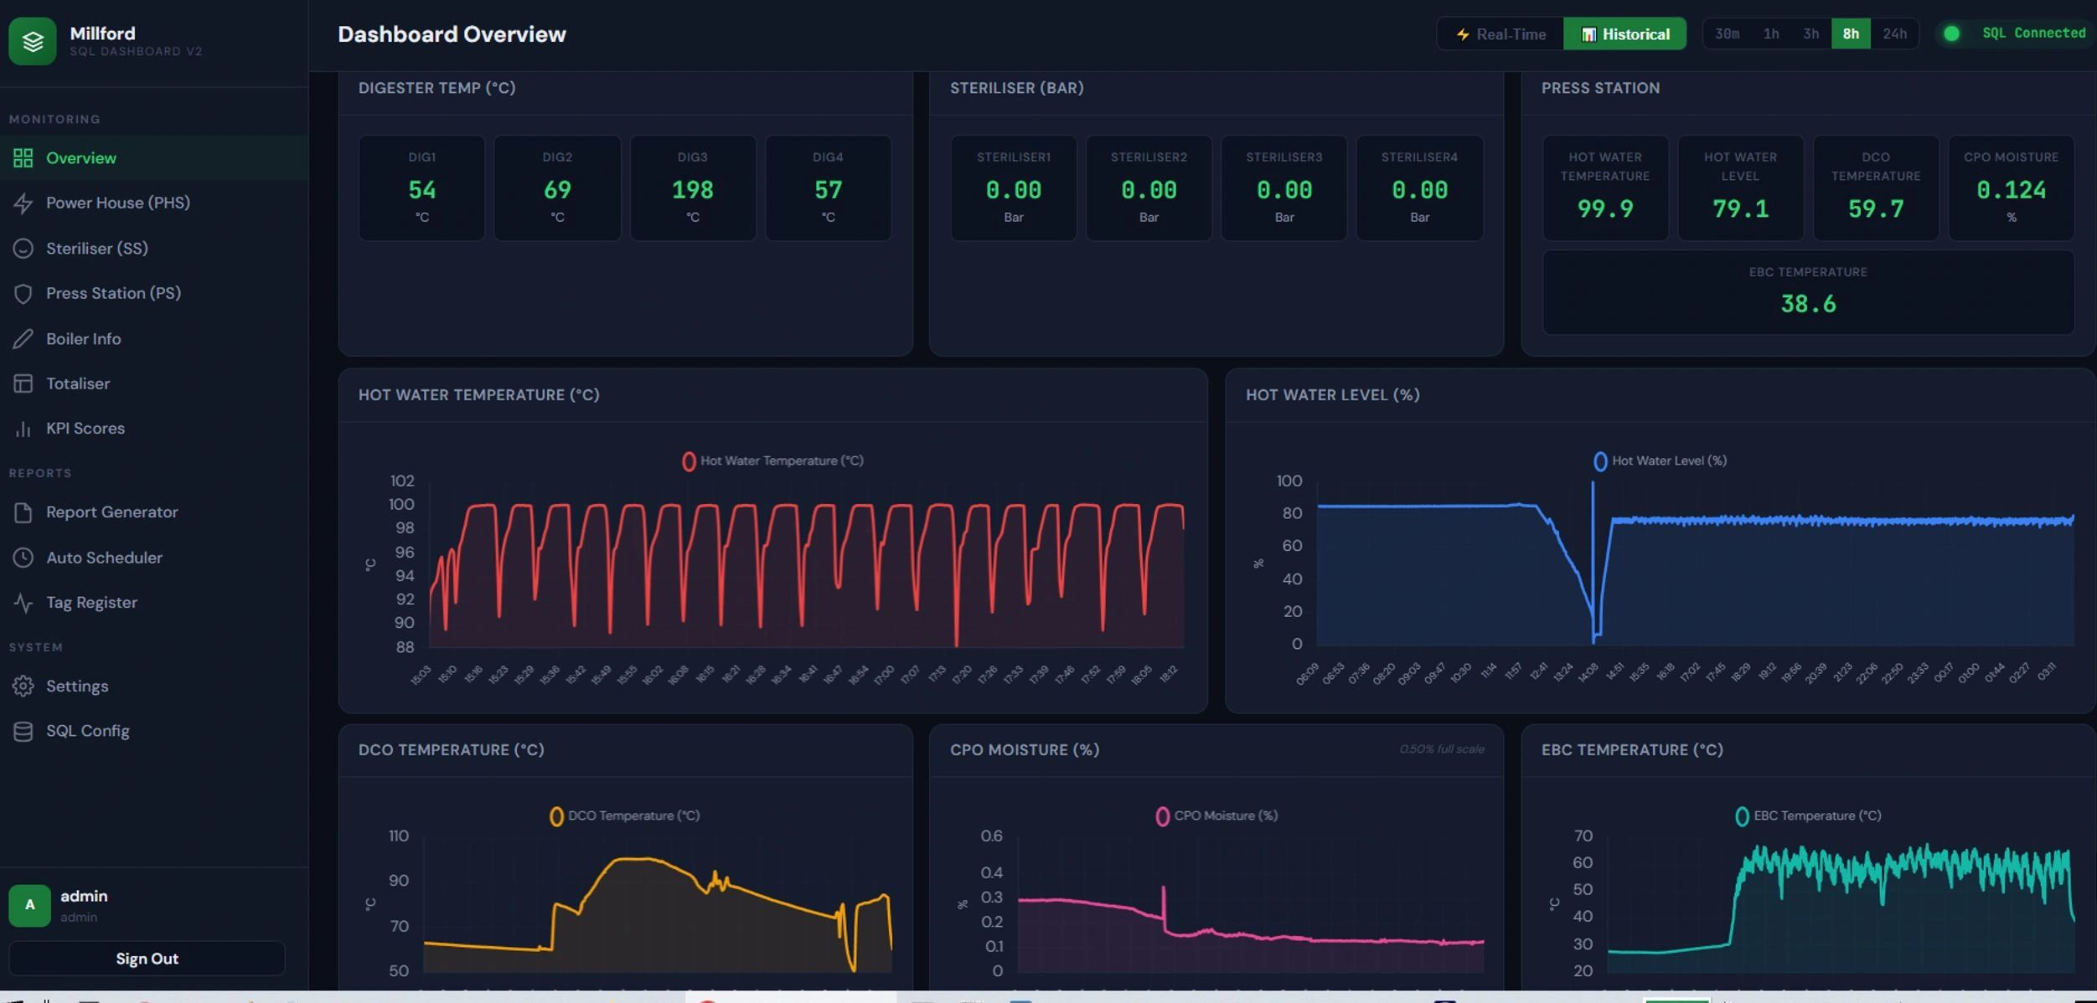Click the Millford stacked-layers logo icon
This screenshot has width=2097, height=1003.
point(33,40)
